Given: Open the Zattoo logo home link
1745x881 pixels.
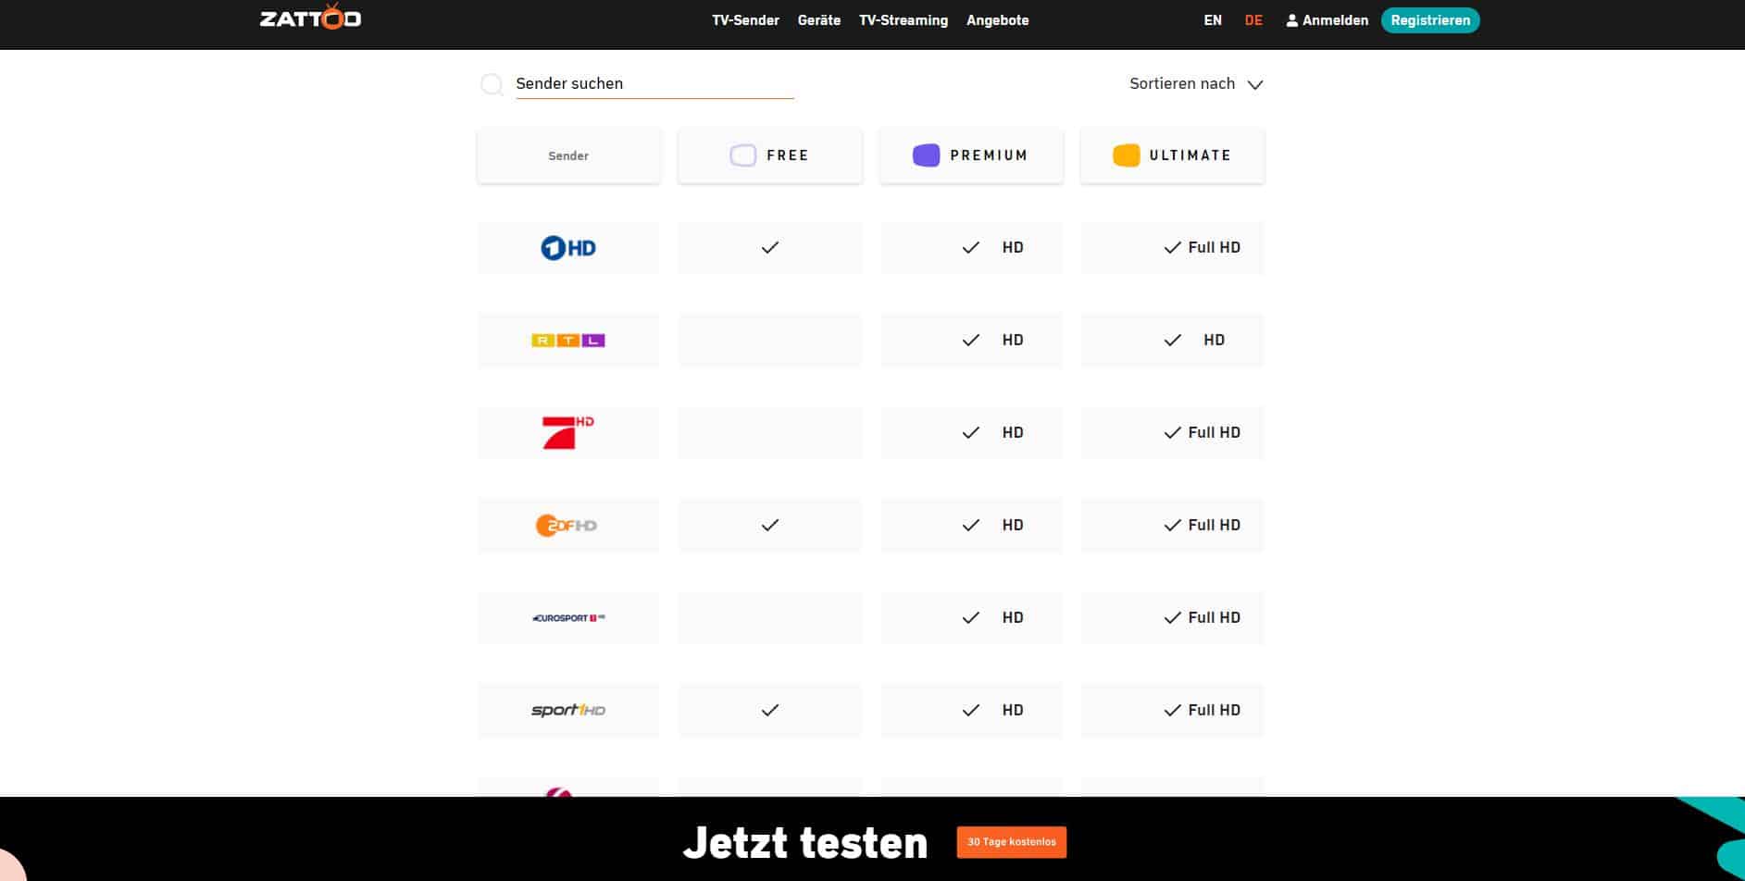Looking at the screenshot, I should point(310,18).
